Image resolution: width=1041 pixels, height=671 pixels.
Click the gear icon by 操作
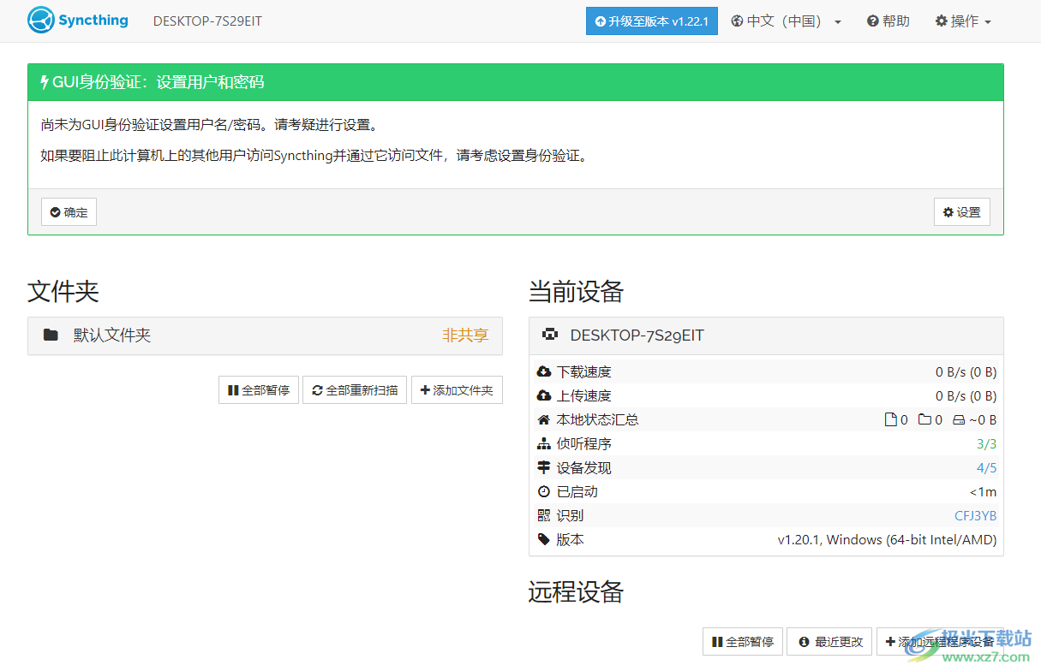(x=941, y=21)
